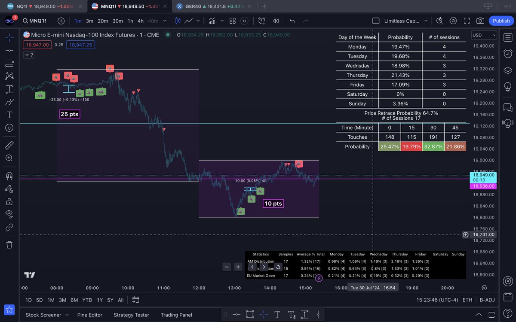Expand the Stock Screener dropdown arrow
The height and width of the screenshot is (322, 516).
tap(67, 315)
